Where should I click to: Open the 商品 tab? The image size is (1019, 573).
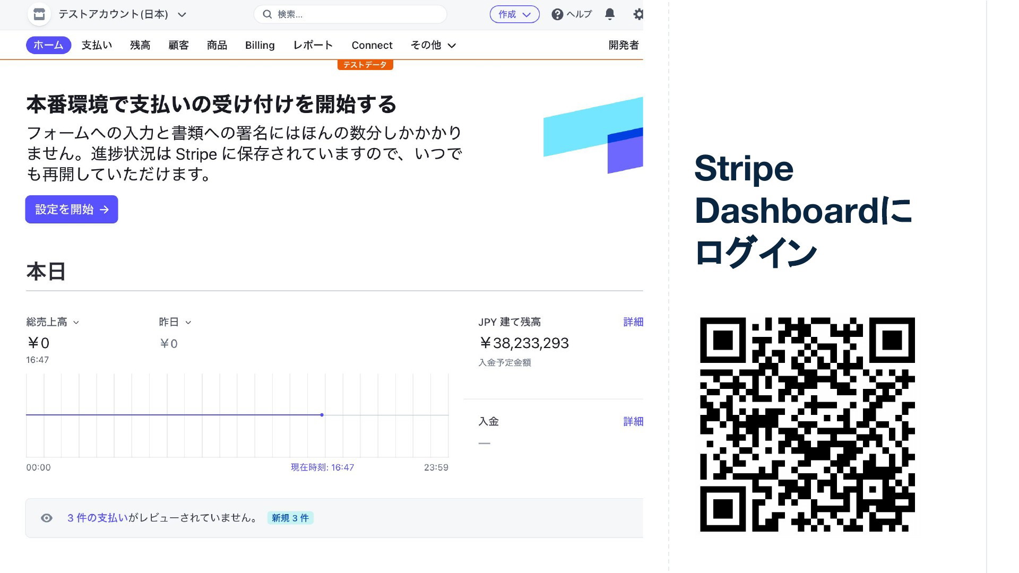pos(217,45)
